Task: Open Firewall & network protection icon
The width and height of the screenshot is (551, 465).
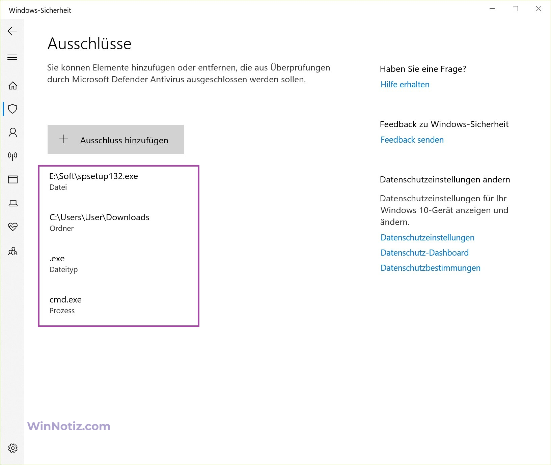Action: coord(13,156)
